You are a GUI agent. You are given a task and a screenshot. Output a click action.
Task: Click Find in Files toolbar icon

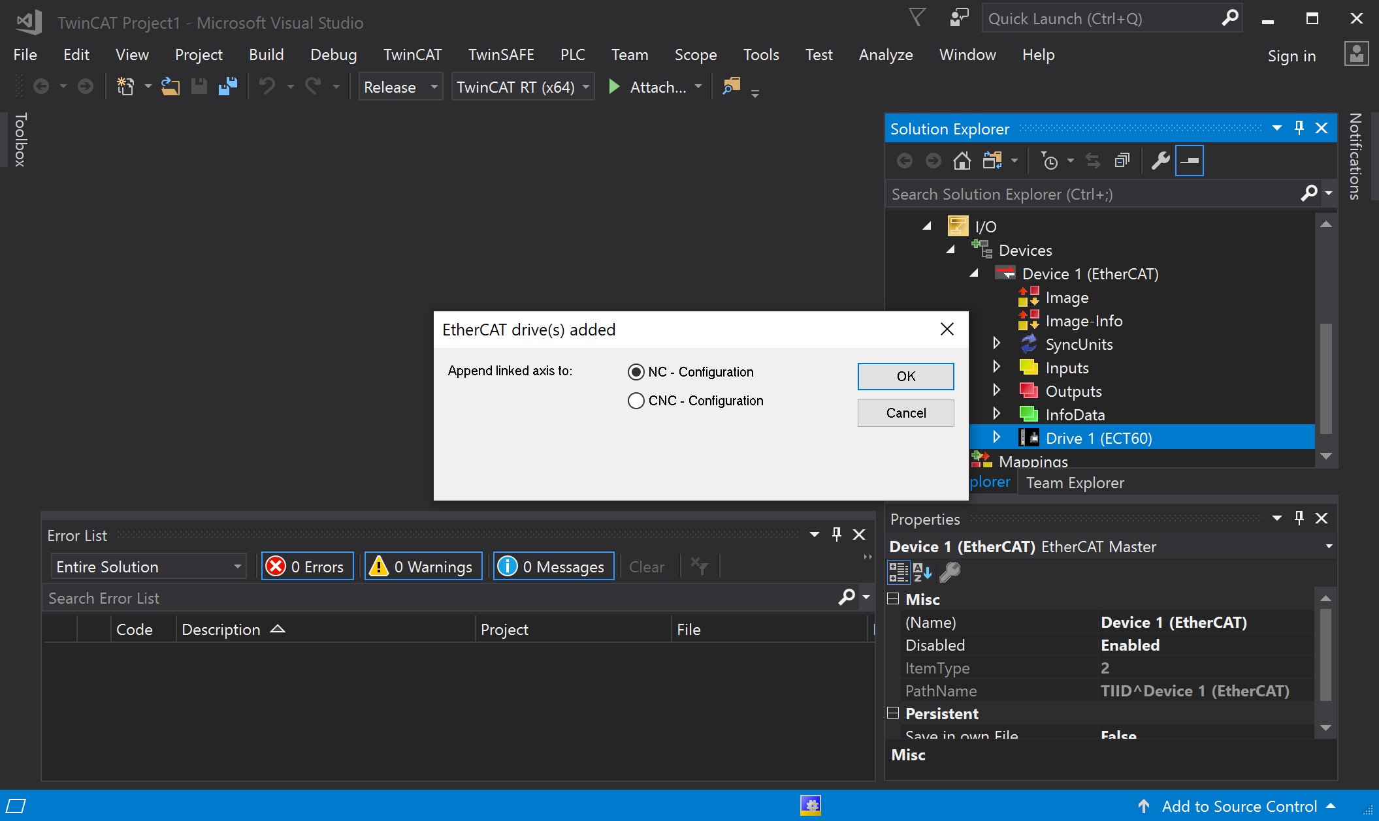tap(731, 86)
